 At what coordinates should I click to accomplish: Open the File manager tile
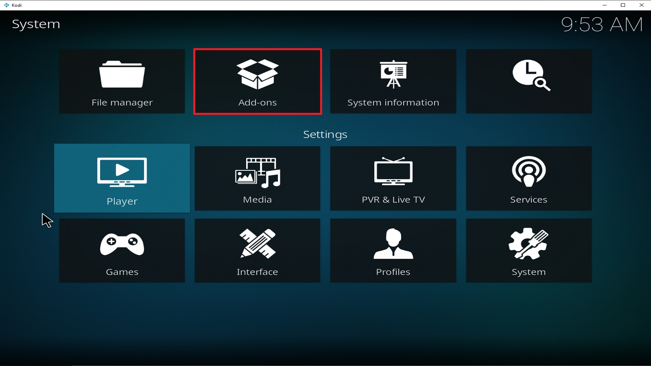click(x=122, y=81)
